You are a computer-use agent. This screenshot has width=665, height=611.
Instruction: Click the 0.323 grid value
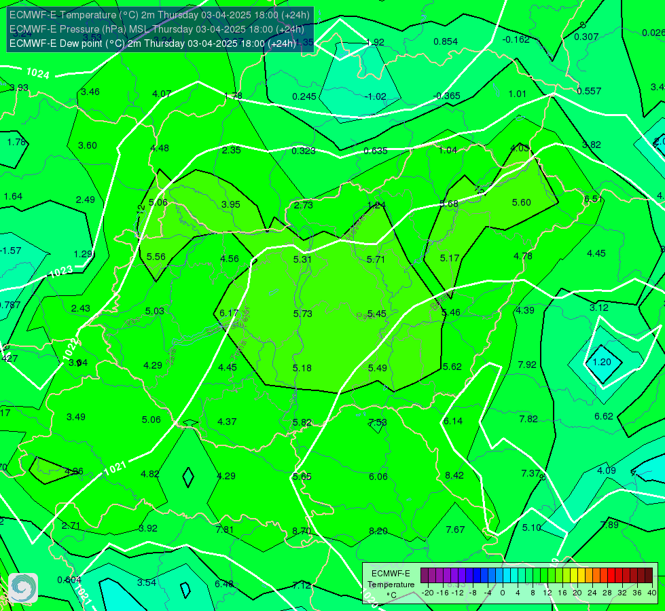pyautogui.click(x=304, y=151)
